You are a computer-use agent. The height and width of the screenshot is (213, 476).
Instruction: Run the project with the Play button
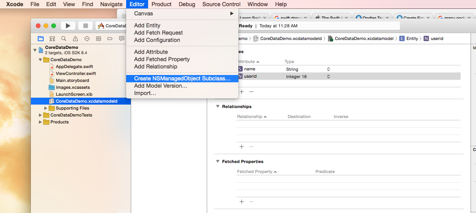click(68, 26)
